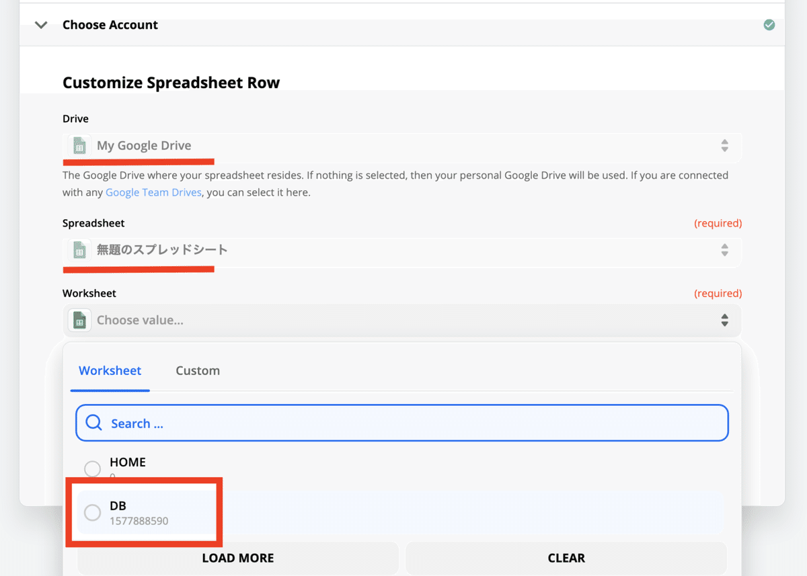Click the Google Sheets icon in Drive field

coord(79,146)
